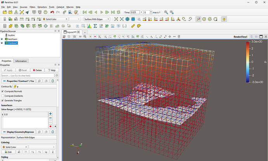Open the Surface With Edges representation dropdown
Viewport: 268px width, 161px height.
[x=98, y=19]
